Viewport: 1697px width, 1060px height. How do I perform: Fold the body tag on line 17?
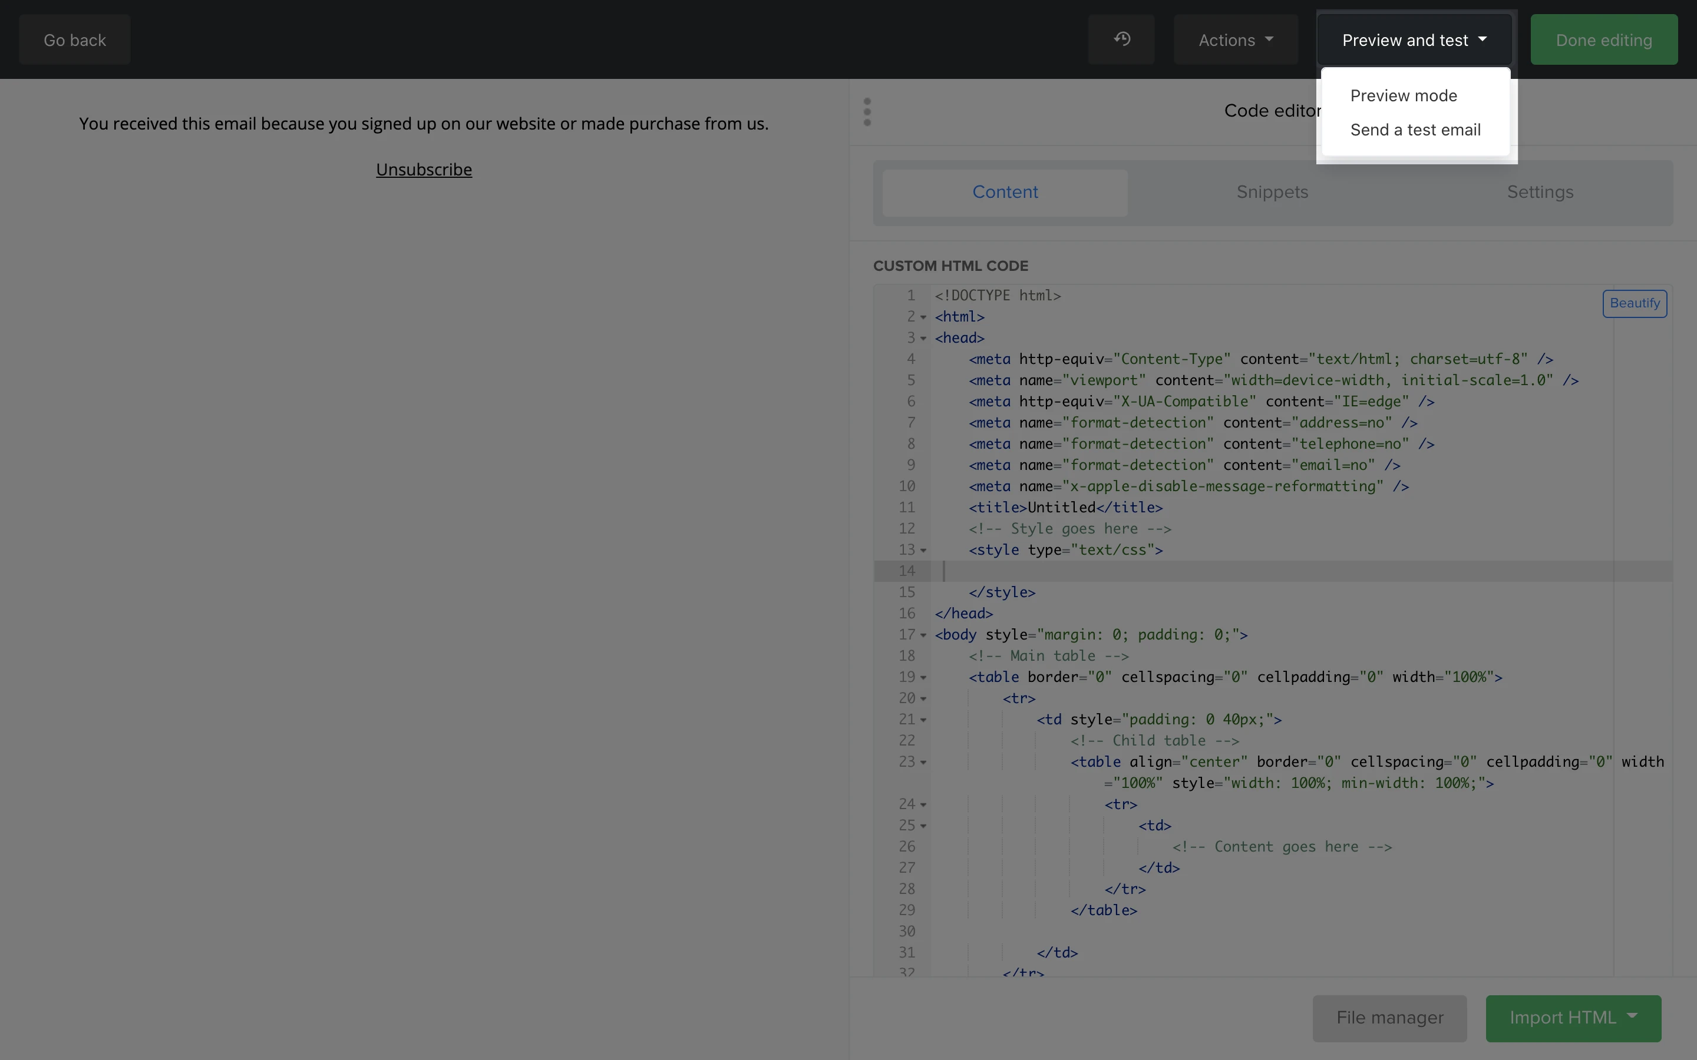(x=923, y=635)
